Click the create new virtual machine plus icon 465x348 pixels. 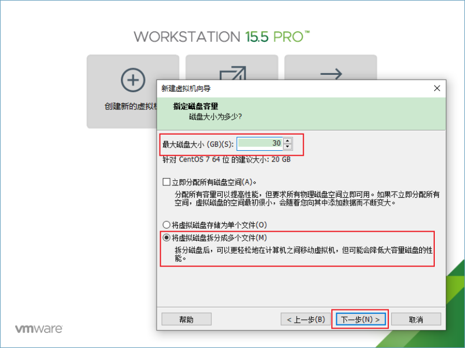[133, 80]
